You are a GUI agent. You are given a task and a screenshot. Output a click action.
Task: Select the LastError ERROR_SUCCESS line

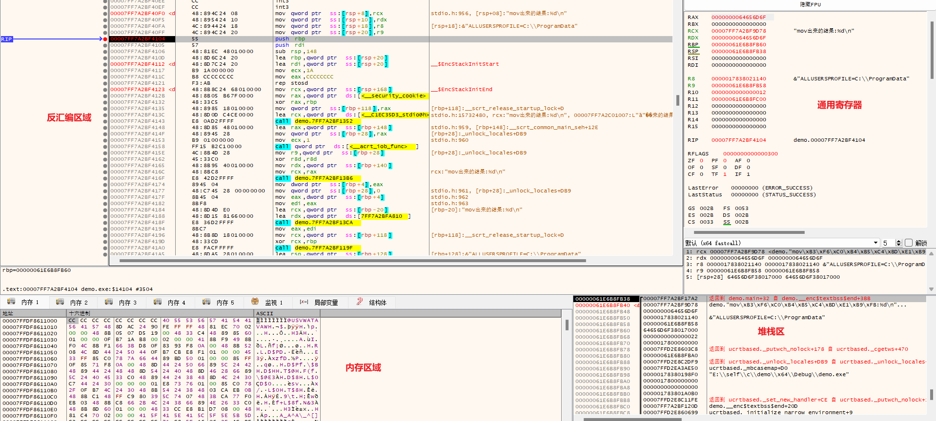[750, 188]
